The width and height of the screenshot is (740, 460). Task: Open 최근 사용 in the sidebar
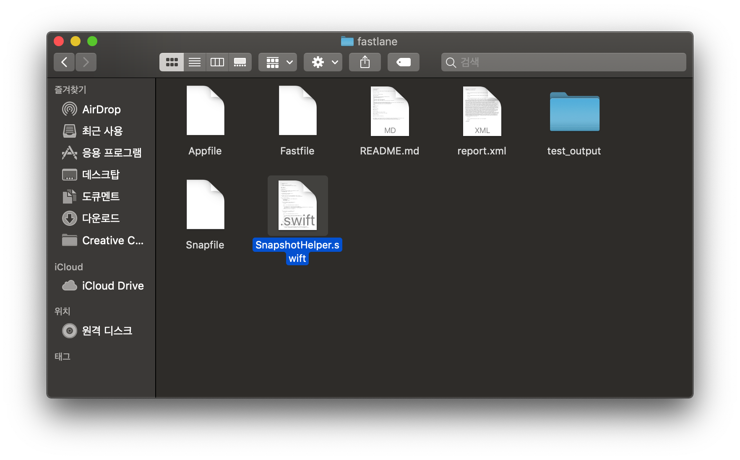101,131
